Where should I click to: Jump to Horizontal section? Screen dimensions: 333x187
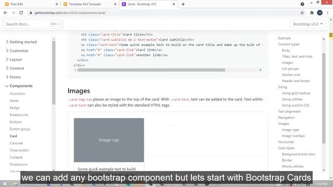pos(286,142)
